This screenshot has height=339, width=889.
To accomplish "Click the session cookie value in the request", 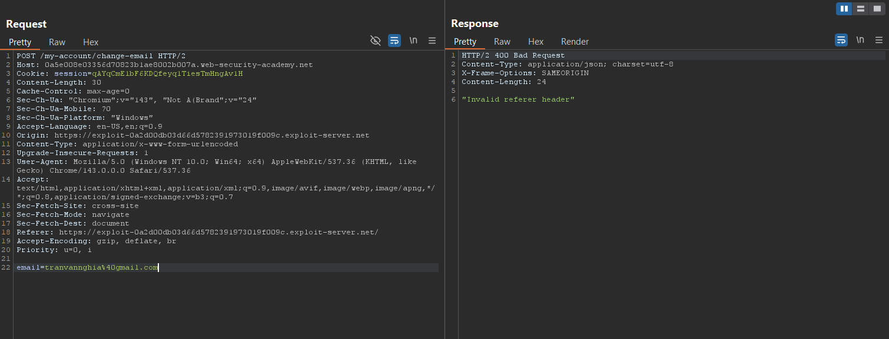I will 167,73.
